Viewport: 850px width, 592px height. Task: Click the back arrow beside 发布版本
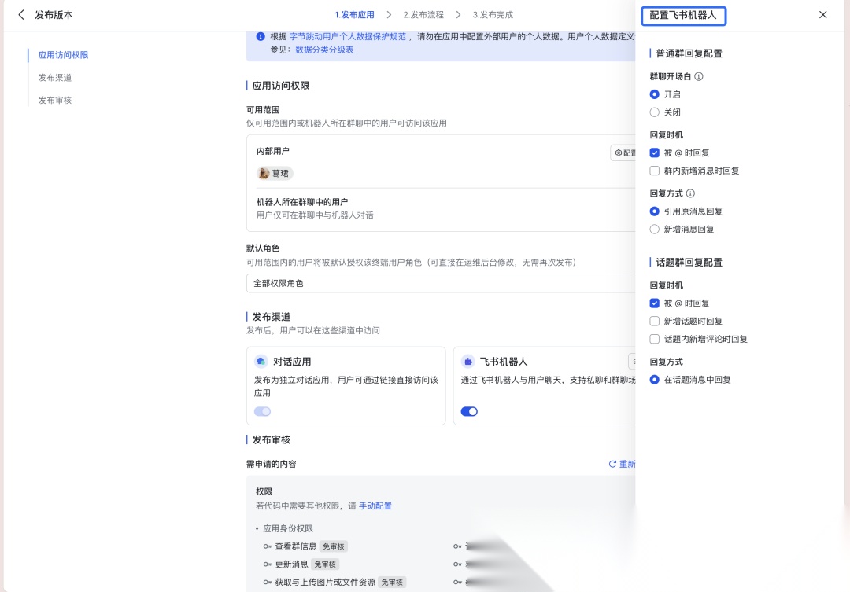pos(21,15)
